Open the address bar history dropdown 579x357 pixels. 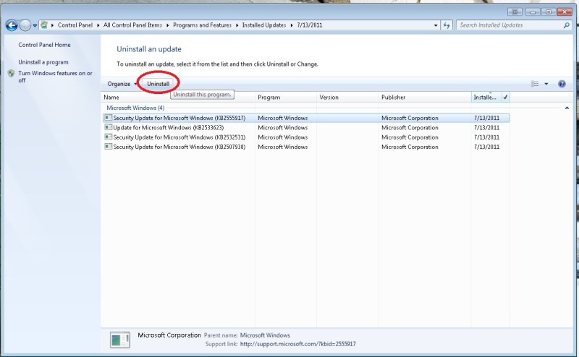tap(436, 25)
